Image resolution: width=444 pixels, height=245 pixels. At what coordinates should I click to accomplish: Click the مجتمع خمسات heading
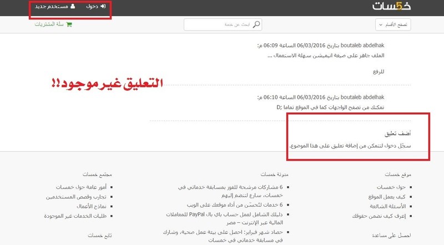97,174
